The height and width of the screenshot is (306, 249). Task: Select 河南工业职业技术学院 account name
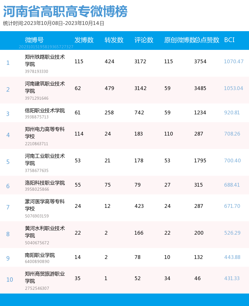[45, 160]
